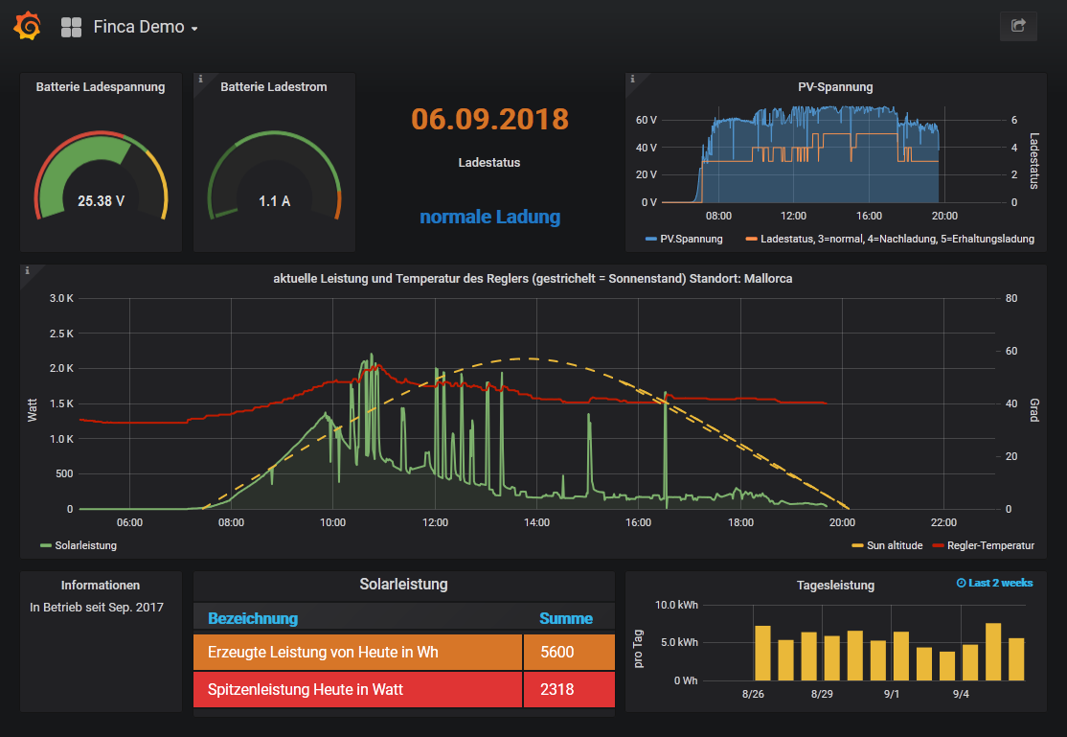The image size is (1067, 737).
Task: Click info icon on Batterie Ladestrom panel
Action: click(200, 80)
